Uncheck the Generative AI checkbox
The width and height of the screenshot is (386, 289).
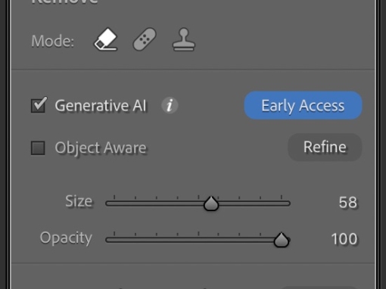tap(38, 105)
